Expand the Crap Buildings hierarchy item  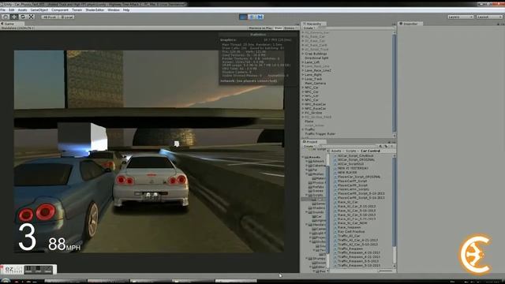click(303, 54)
